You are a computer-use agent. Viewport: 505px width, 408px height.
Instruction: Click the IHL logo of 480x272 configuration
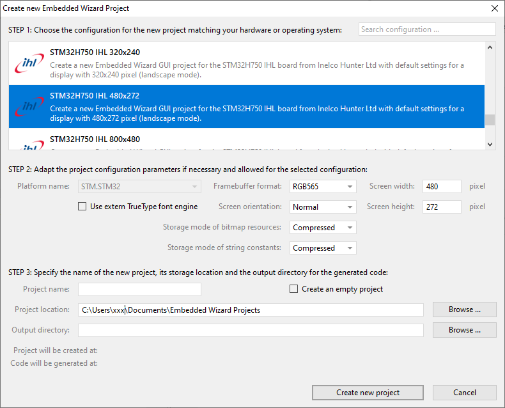pos(29,107)
